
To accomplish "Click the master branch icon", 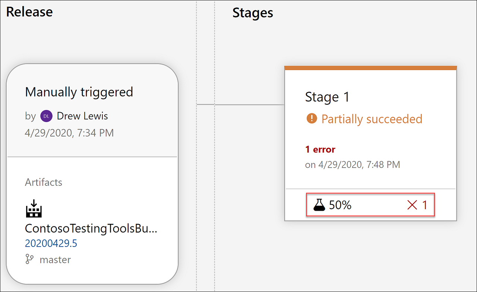I will click(29, 260).
